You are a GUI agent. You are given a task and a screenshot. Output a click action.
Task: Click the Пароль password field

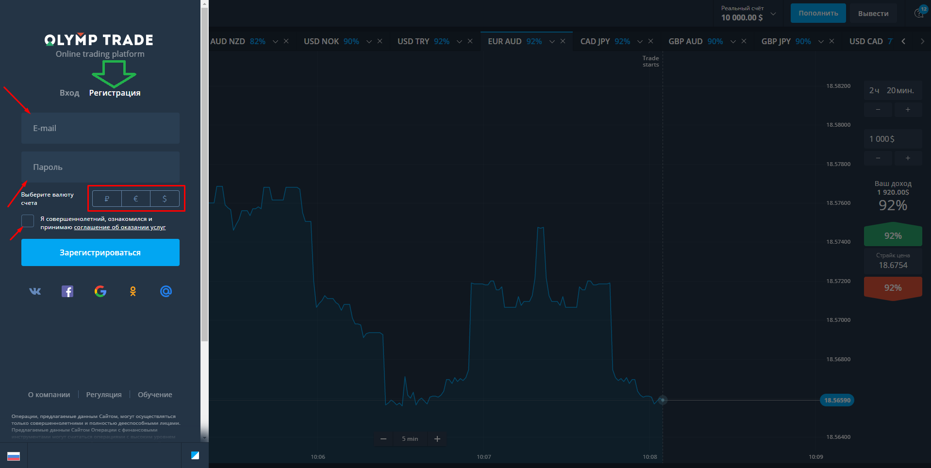tap(100, 167)
